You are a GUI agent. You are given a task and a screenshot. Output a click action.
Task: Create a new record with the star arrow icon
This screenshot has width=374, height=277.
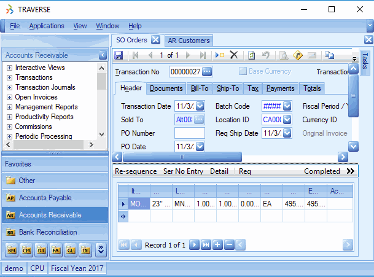tap(220, 55)
